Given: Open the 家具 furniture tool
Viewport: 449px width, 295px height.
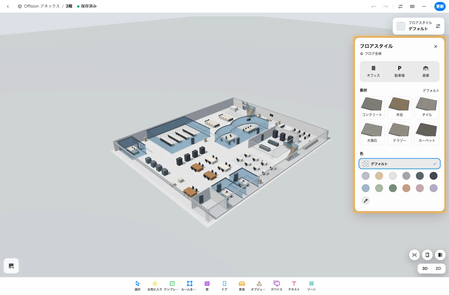Looking at the screenshot, I should [x=242, y=286].
